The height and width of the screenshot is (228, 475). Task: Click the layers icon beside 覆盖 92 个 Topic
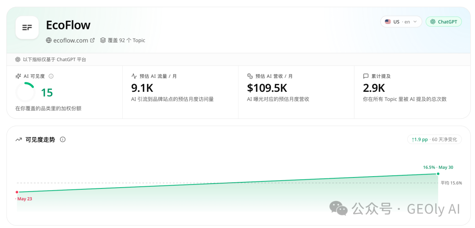pyautogui.click(x=103, y=40)
